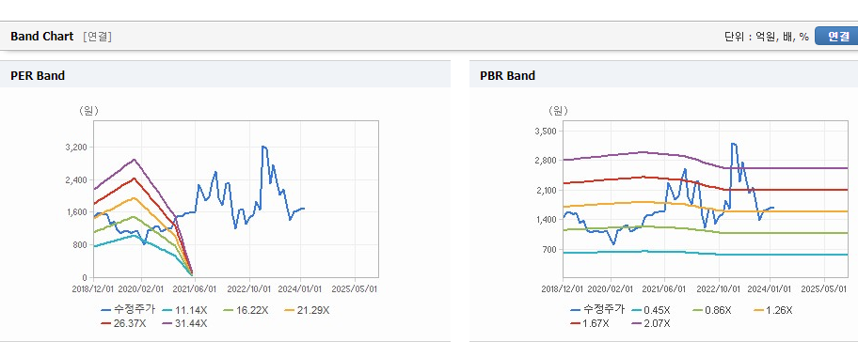Click 2021/06/01 date on PER Band x-axis
This screenshot has width=858, height=342.
tap(194, 288)
